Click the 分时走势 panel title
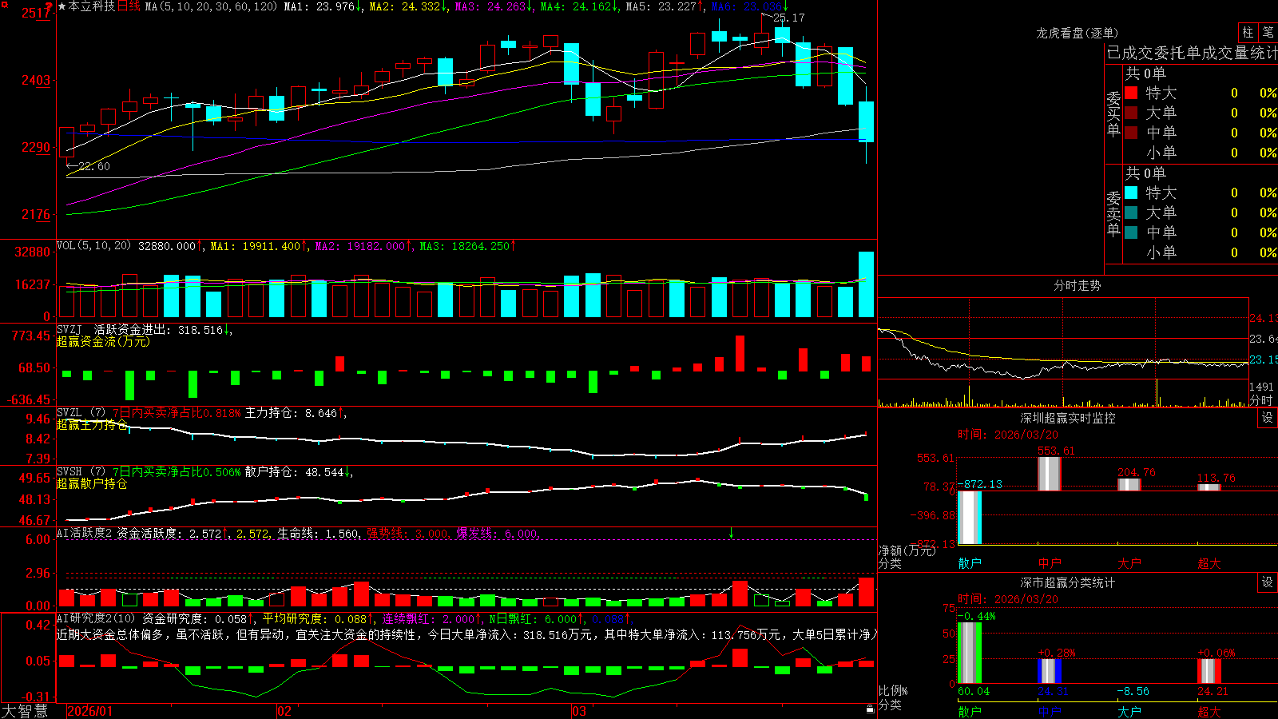The image size is (1278, 719). (1077, 285)
